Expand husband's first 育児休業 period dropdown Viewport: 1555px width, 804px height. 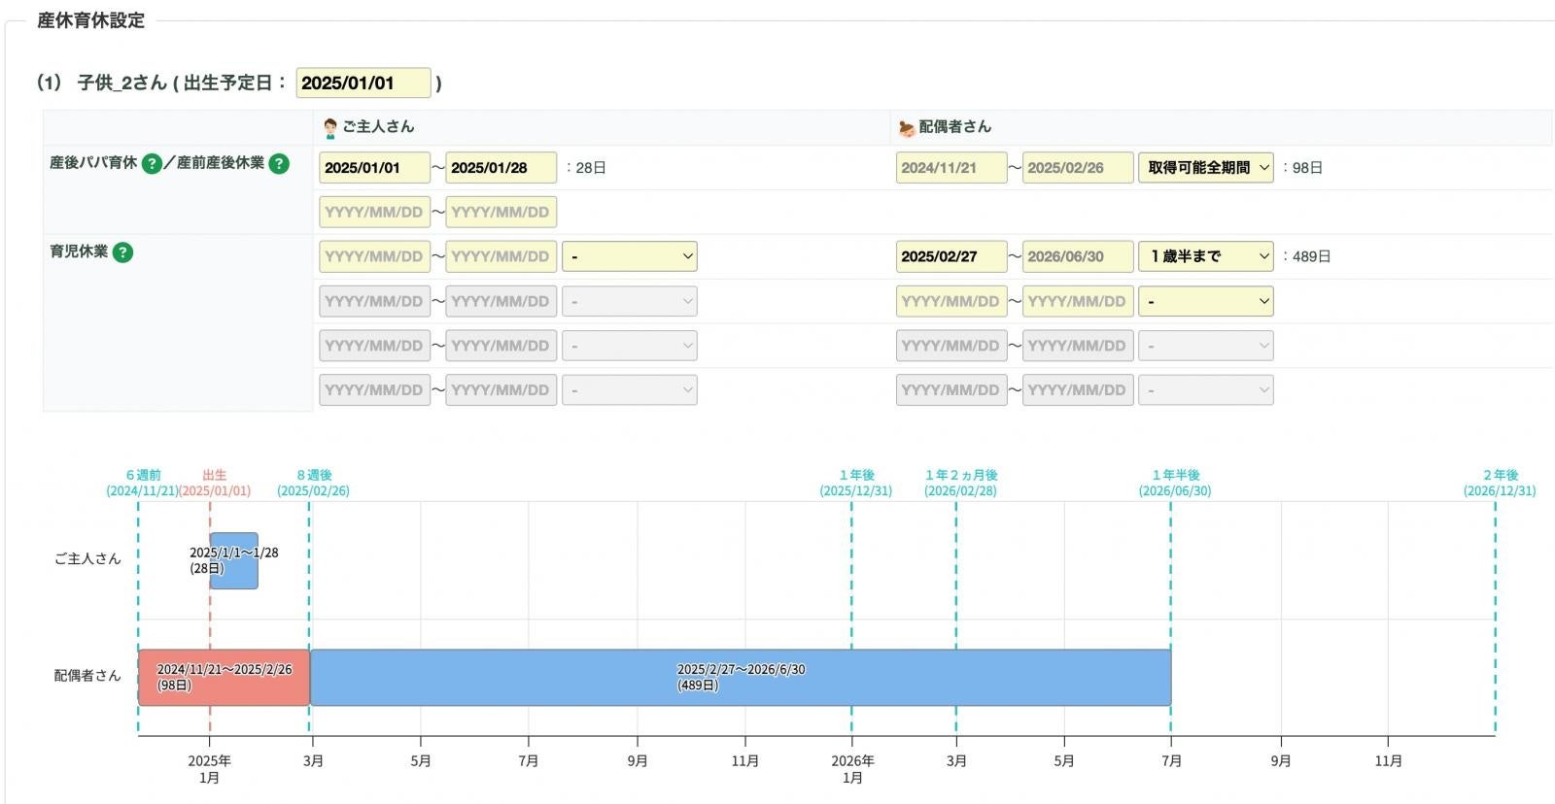(x=630, y=256)
